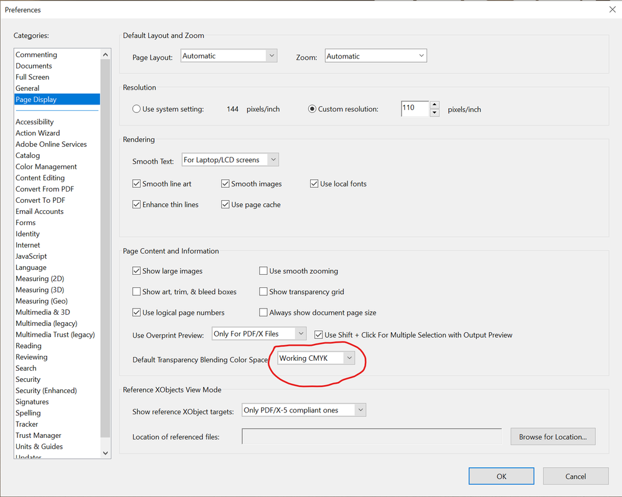Open Use Overprint Preview dropdown

(259, 333)
